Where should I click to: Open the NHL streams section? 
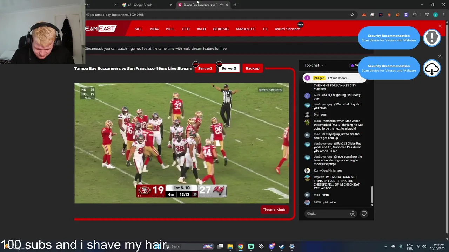(170, 29)
